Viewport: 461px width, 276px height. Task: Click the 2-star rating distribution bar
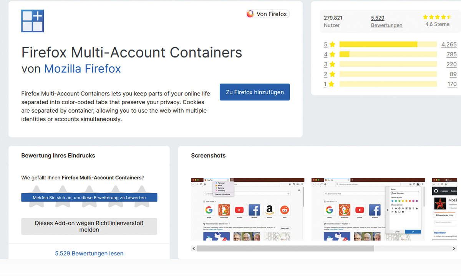(388, 74)
